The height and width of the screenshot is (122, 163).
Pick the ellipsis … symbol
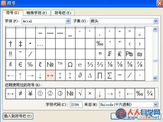click(x=40, y=44)
